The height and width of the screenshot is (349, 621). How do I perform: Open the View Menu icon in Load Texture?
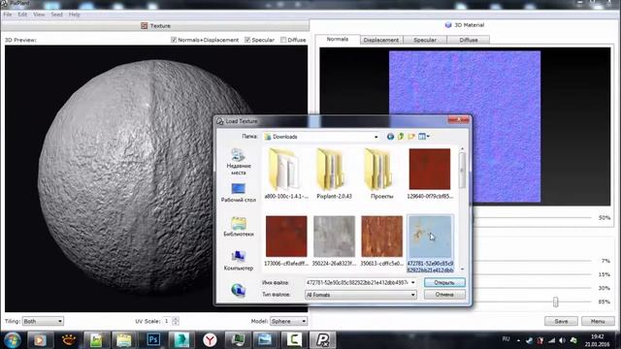click(x=424, y=137)
